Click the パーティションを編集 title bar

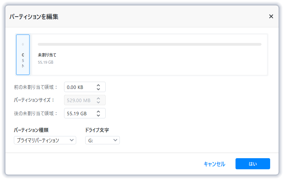(139, 16)
